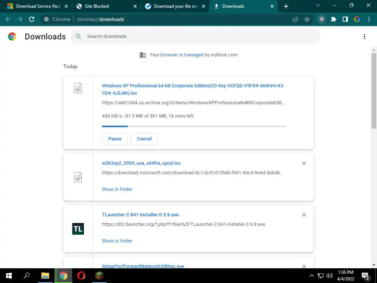This screenshot has width=377, height=283.
Task: Open the uBlock Origin extension icon
Action: click(322, 19)
